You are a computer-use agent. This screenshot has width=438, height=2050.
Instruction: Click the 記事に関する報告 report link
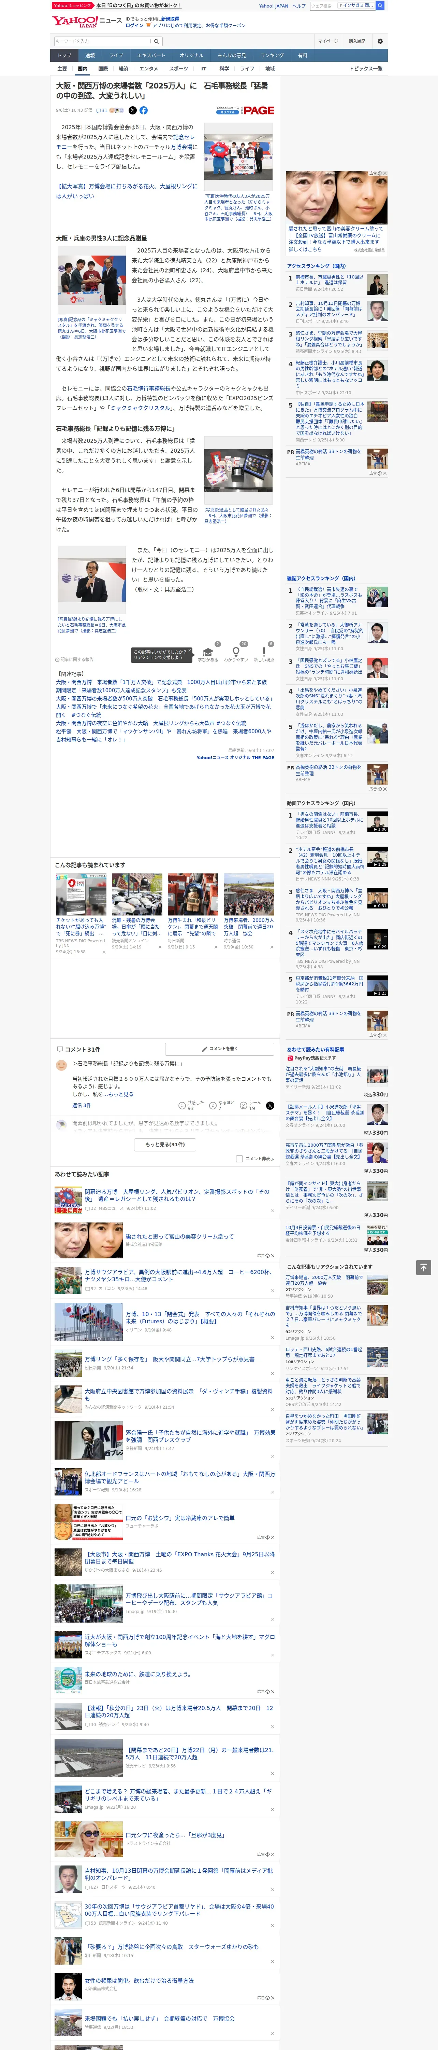[x=75, y=660]
